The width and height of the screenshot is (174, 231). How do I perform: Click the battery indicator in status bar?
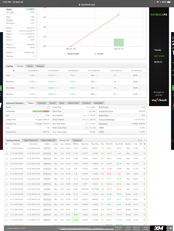[x=169, y=2]
